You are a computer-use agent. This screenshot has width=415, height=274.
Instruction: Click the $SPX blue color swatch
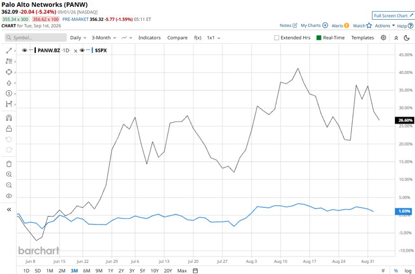tap(92, 50)
